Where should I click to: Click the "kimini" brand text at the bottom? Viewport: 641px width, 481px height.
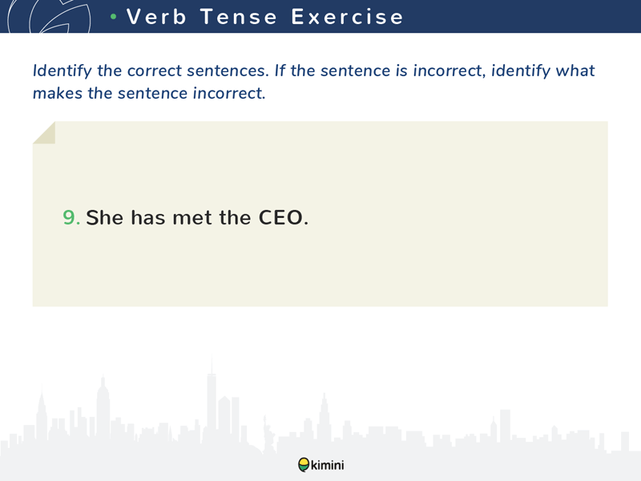click(328, 465)
